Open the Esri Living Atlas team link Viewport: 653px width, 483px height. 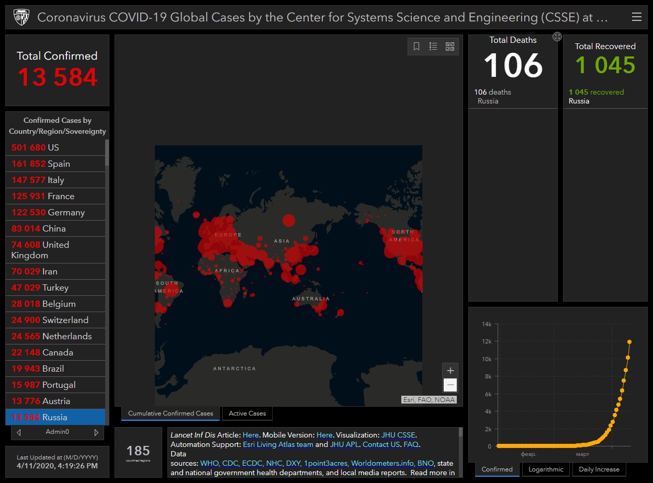point(278,445)
